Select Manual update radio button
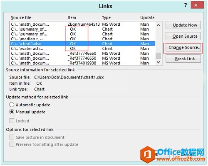 [12, 112]
